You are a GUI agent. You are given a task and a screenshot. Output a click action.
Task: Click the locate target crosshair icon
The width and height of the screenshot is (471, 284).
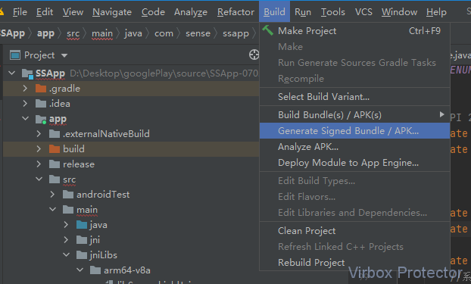click(254, 55)
